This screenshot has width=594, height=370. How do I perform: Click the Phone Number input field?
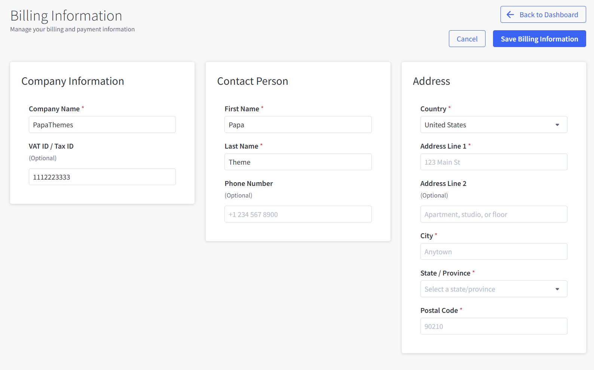[298, 214]
